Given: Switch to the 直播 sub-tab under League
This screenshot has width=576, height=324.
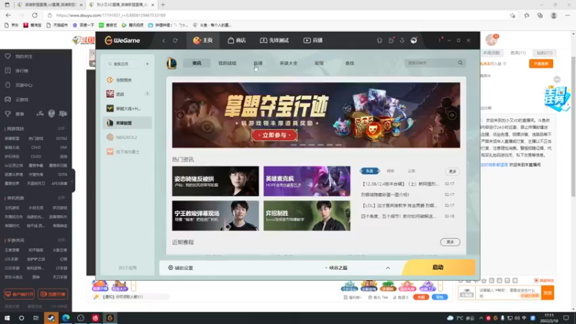Looking at the screenshot, I should (x=258, y=63).
